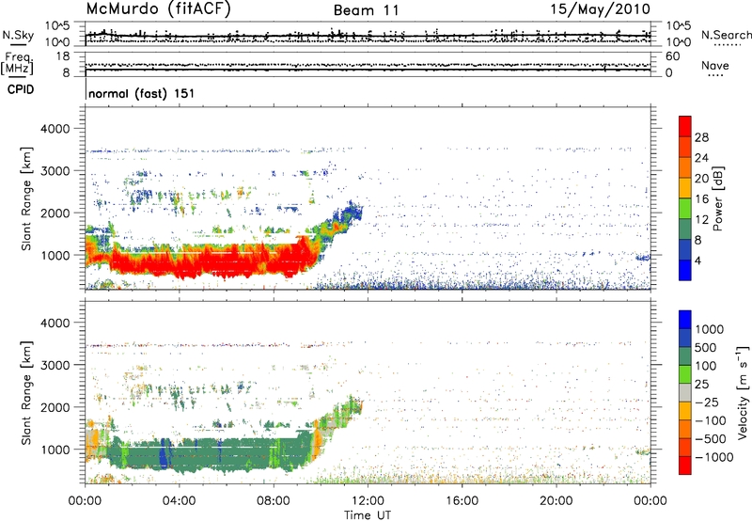This screenshot has width=752, height=521.
Task: Click the Velocity [m s⁻¹] colorbar title
Action: pos(744,392)
